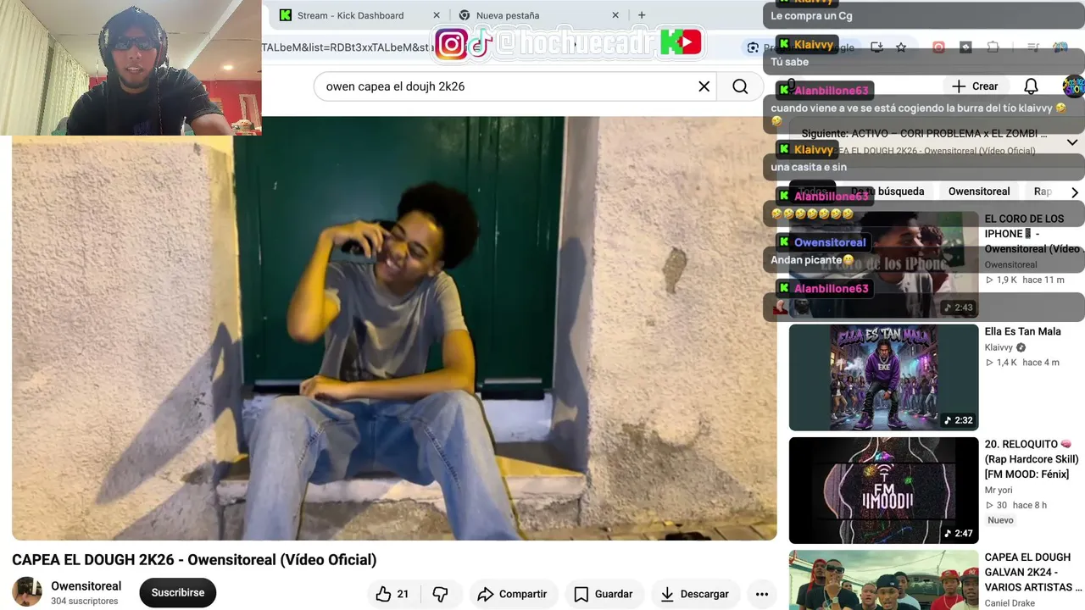The image size is (1085, 610).
Task: Open '20. RELOQUITO (Rap Hardcore Skill)' title
Action: click(x=1032, y=459)
